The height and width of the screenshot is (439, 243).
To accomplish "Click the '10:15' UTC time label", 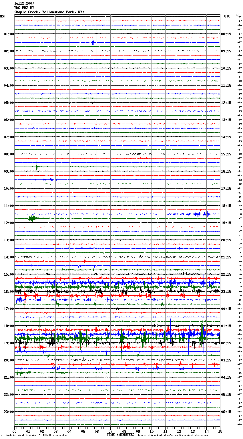I will point(226,68).
